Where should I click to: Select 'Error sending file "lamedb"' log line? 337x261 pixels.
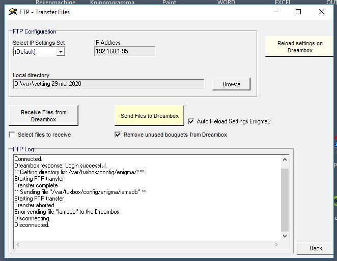click(x=67, y=212)
